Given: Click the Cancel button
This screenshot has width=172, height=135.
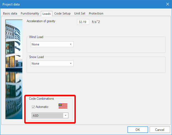Looking at the screenshot, I should 159,130.
